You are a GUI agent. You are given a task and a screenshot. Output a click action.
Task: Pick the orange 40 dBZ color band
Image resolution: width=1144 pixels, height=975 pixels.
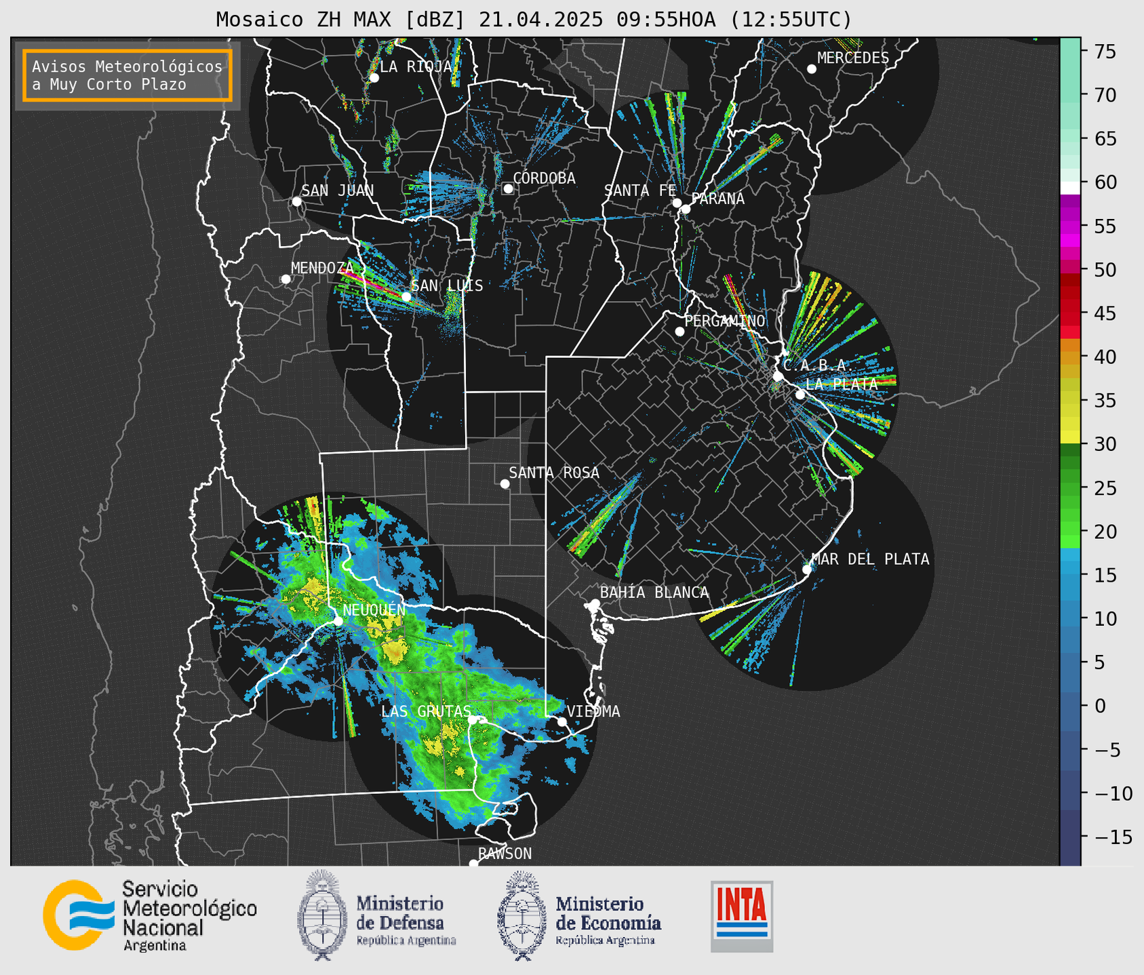click(1070, 357)
